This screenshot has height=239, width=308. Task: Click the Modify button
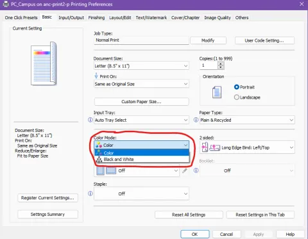tap(208, 40)
